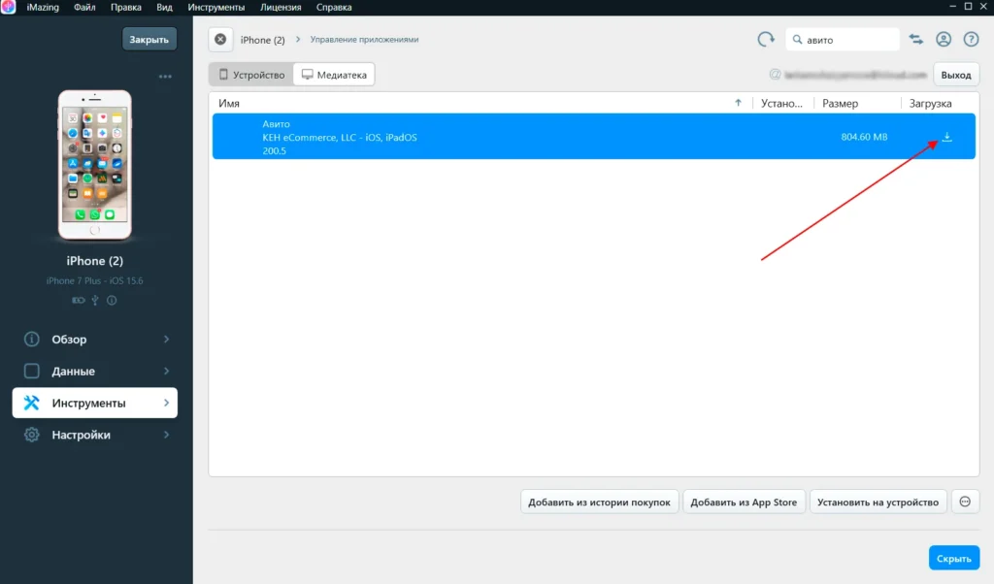This screenshot has height=584, width=994.
Task: Click the Обзор info icon in the sidebar
Action: tap(32, 339)
